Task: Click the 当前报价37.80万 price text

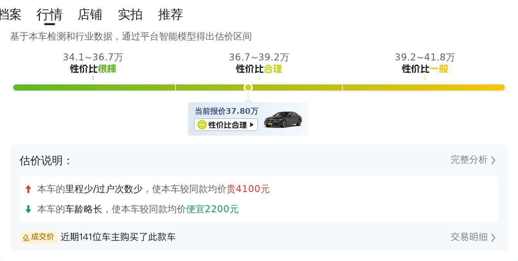Action: pos(226,112)
